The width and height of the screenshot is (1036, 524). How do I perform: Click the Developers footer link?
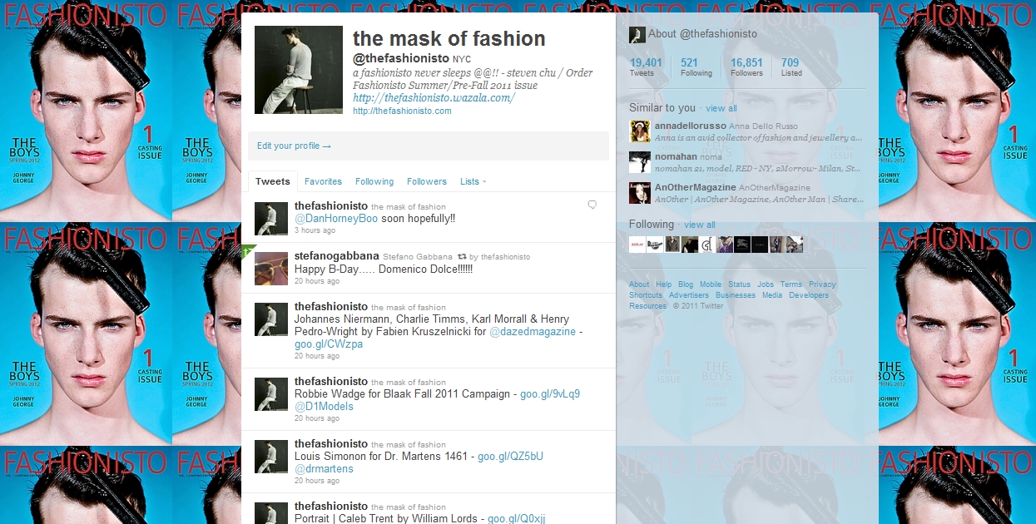pos(809,295)
